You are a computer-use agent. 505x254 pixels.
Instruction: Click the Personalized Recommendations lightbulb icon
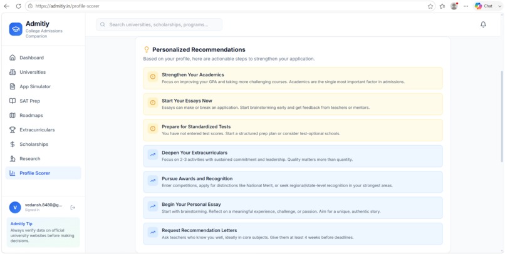(x=147, y=49)
